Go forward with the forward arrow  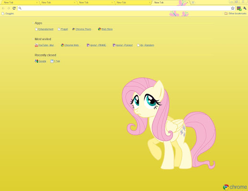click(x=9, y=8)
